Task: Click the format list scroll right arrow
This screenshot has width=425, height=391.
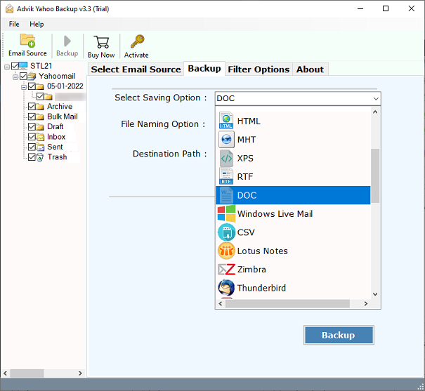Action: tap(366, 303)
